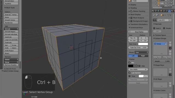Click the Lamp object icon in outliner
Image resolution: width=175 pixels, height=98 pixels.
pyautogui.click(x=159, y=6)
